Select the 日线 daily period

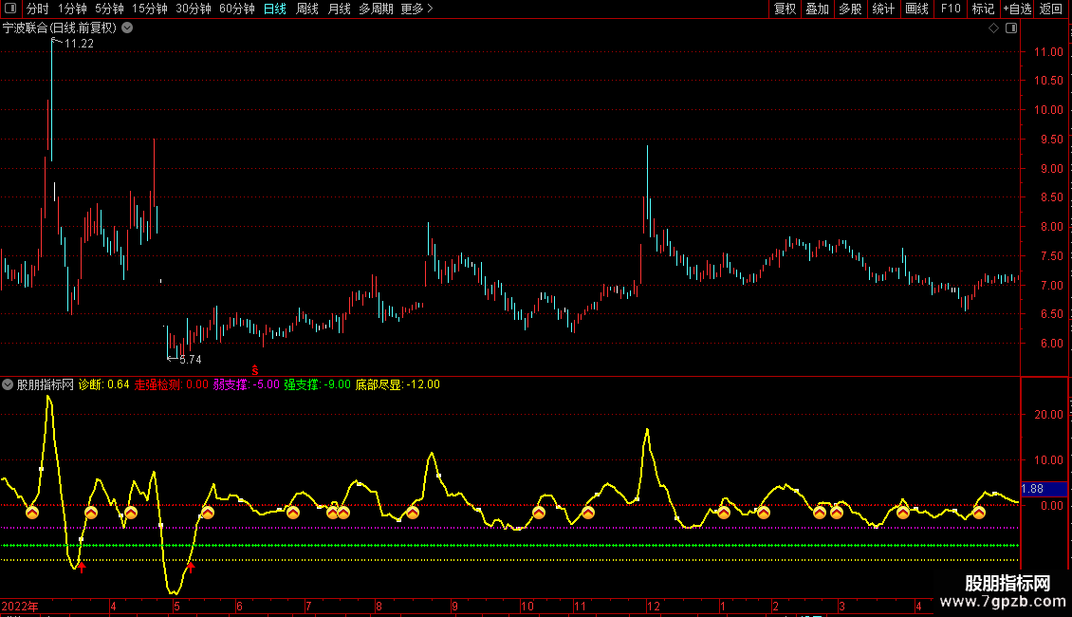pos(275,9)
